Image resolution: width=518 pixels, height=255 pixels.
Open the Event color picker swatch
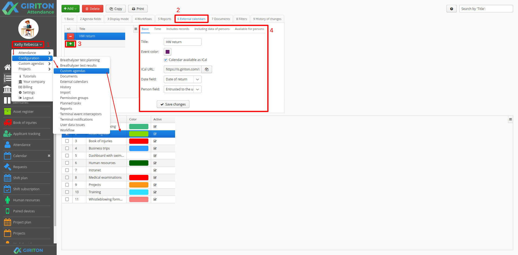(x=168, y=52)
